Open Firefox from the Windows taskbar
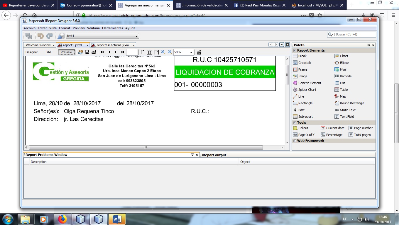Screen dimensions: 399x225 62,219
